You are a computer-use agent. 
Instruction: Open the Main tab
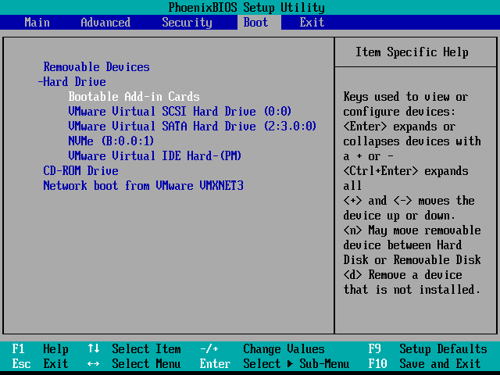tap(37, 23)
